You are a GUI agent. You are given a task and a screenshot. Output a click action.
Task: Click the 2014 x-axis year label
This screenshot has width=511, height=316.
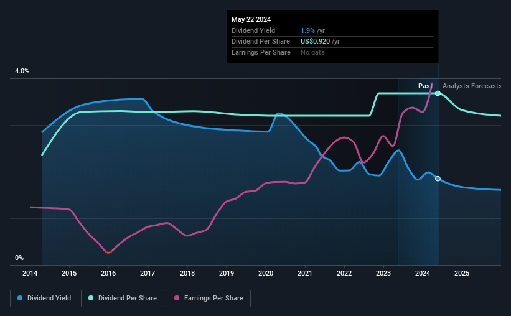click(30, 273)
